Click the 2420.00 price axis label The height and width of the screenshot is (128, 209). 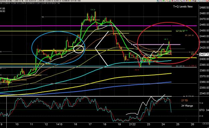point(204,48)
